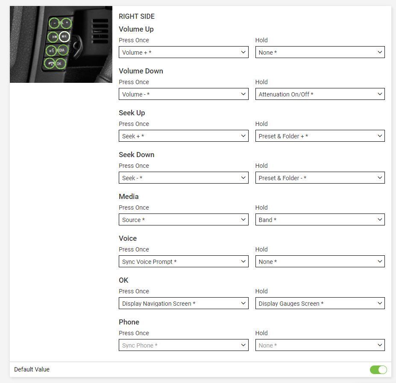Expand the Attenuation On/Off hold dropdown
Viewport: 396px width, 383px height.
coord(320,94)
